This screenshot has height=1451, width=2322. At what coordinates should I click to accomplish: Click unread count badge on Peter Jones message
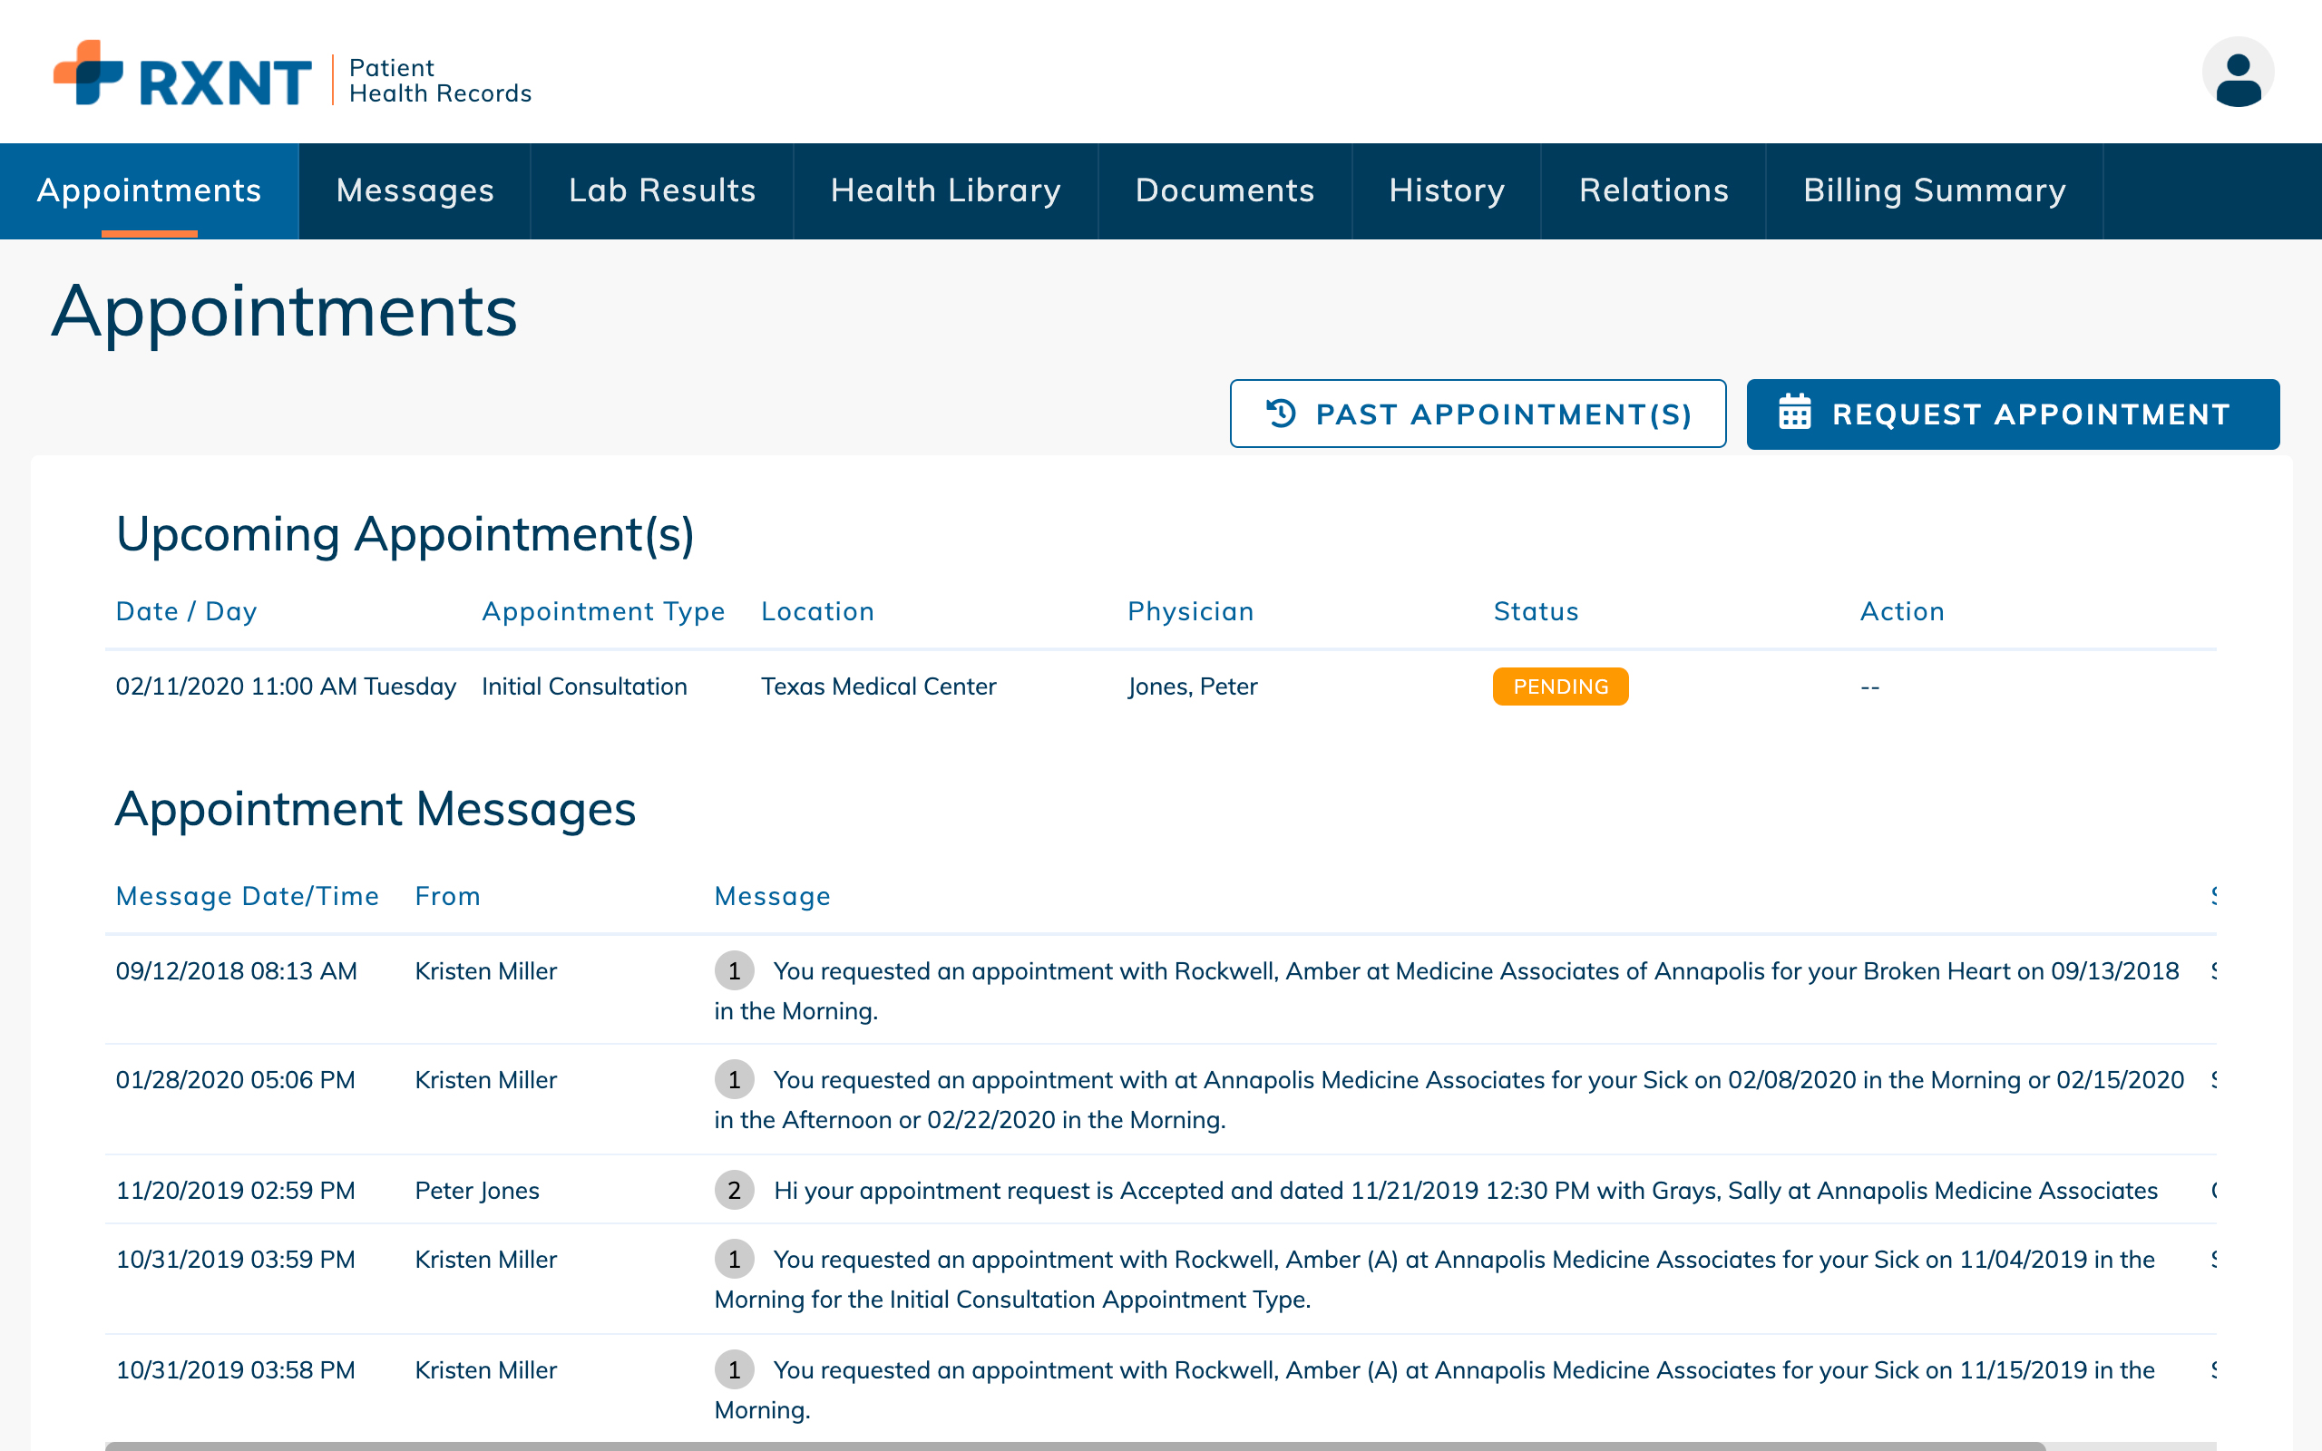click(x=734, y=1190)
